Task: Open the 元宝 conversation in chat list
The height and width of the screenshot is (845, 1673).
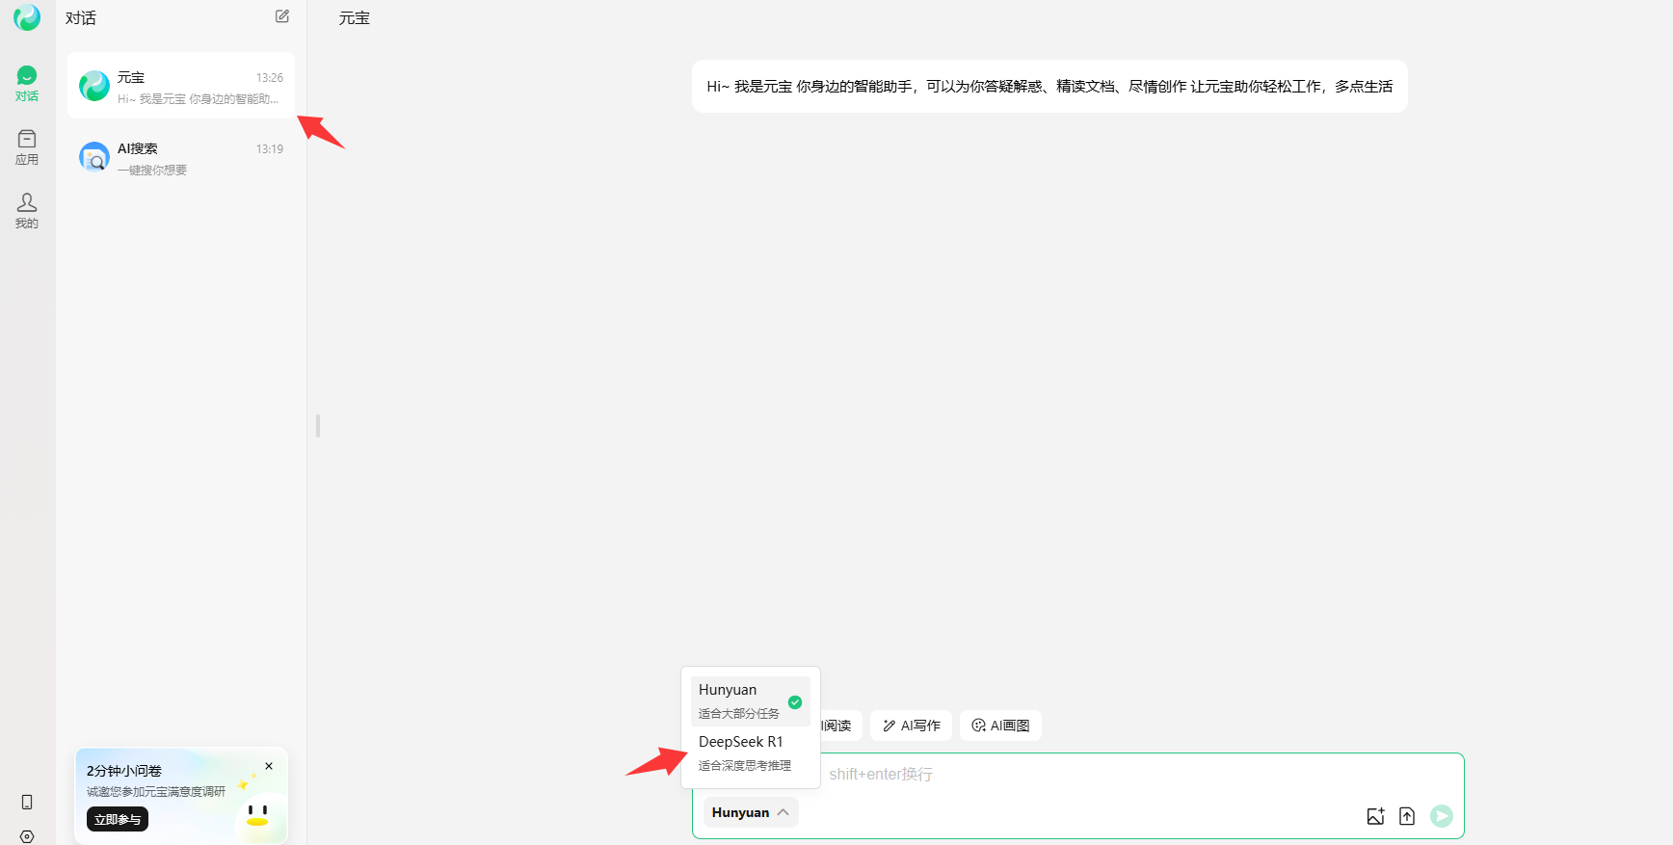Action: point(181,86)
